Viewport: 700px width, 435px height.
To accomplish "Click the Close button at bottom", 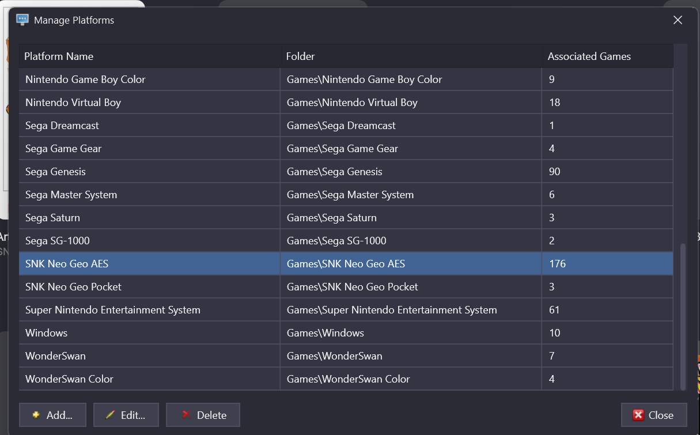I will (654, 415).
